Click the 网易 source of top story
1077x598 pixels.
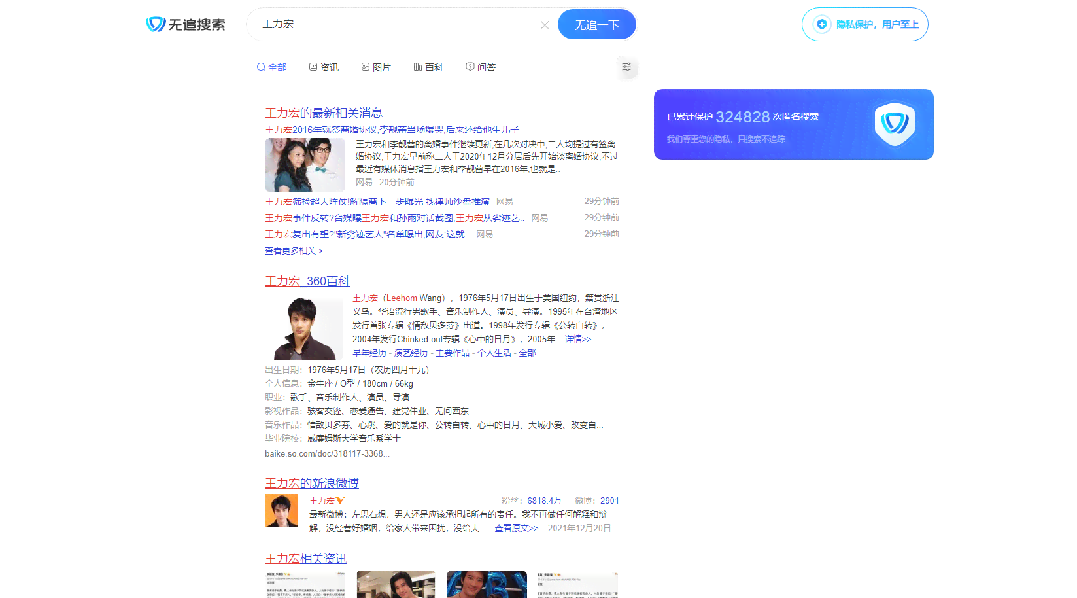[364, 182]
